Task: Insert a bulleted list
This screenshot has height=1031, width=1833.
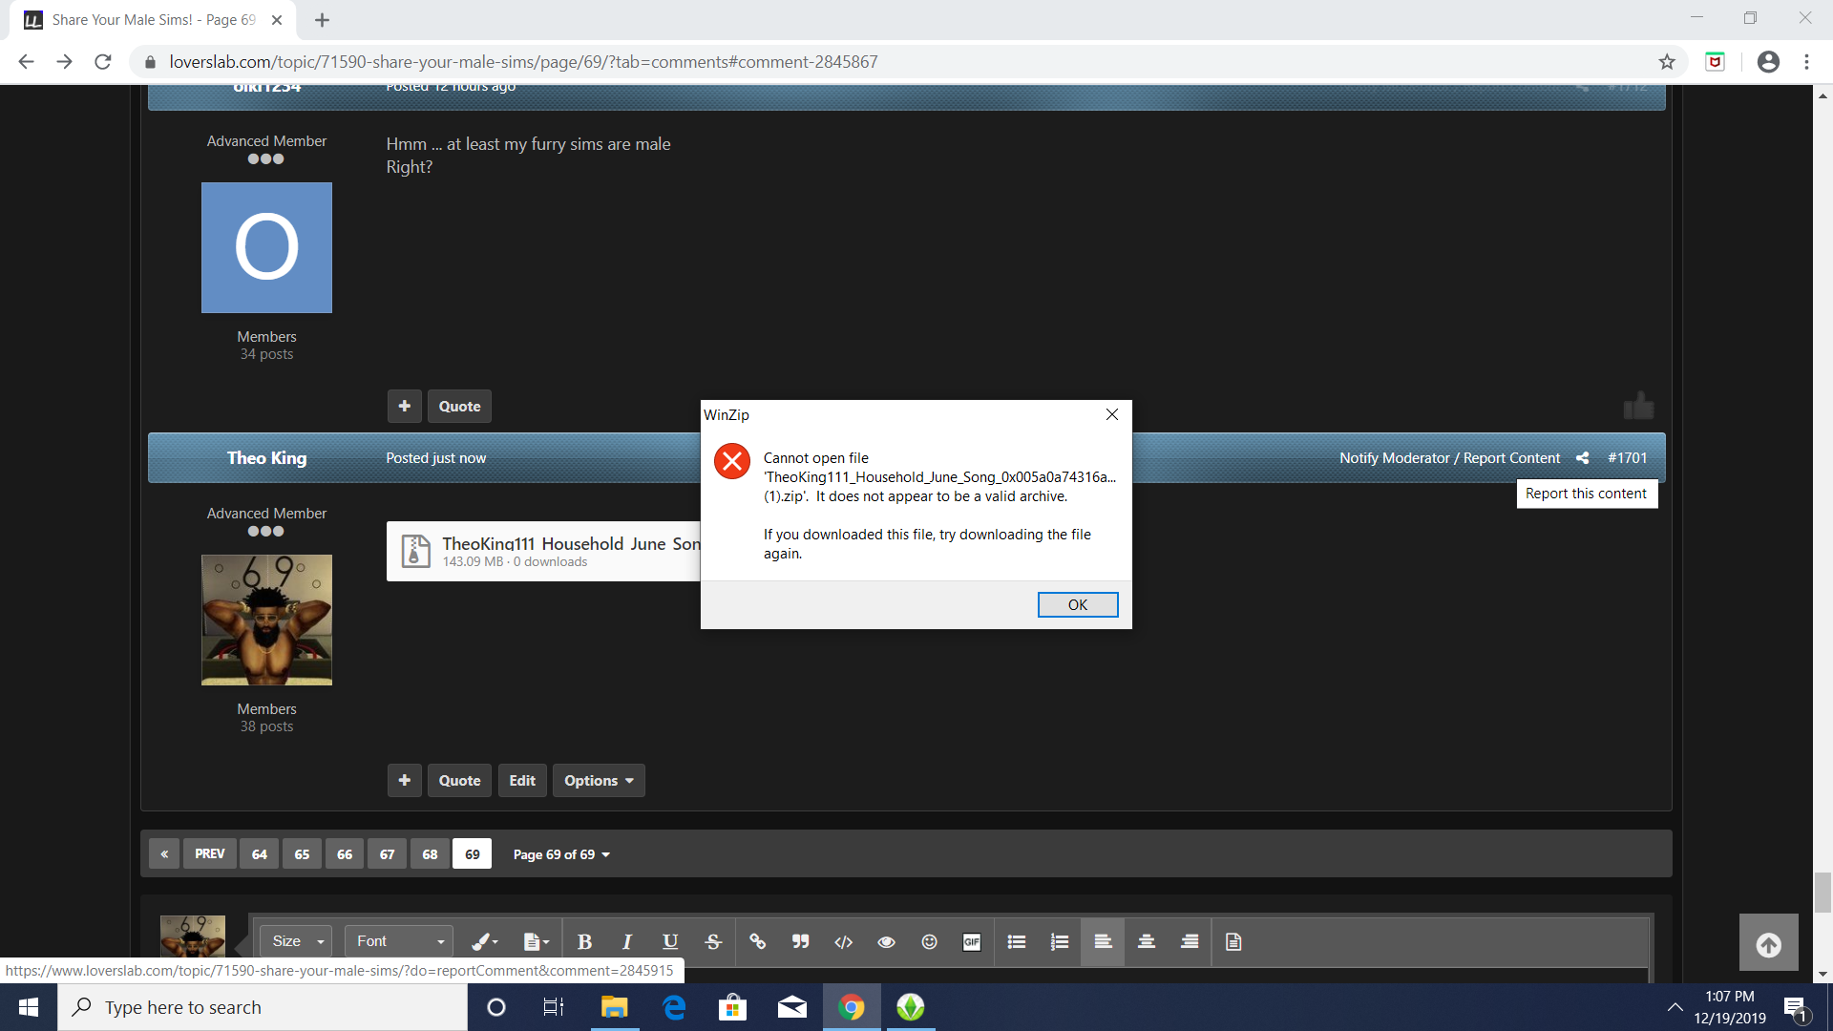Action: [x=1017, y=941]
